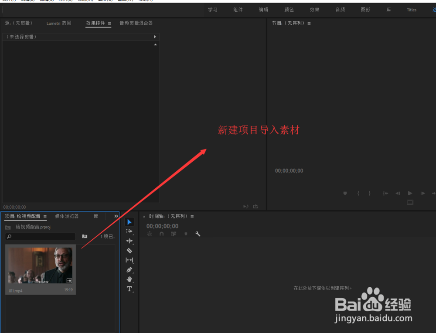The image size is (436, 333).
Task: Toggle insert sequences as nests option
Action: tap(150, 234)
